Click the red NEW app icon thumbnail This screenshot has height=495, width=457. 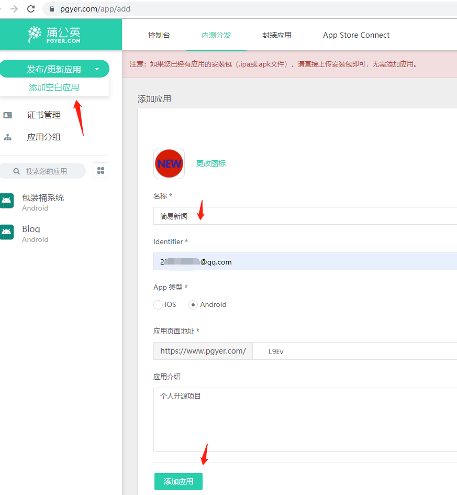click(169, 163)
